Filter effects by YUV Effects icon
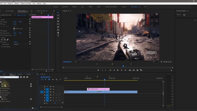 pyautogui.click(x=27, y=77)
